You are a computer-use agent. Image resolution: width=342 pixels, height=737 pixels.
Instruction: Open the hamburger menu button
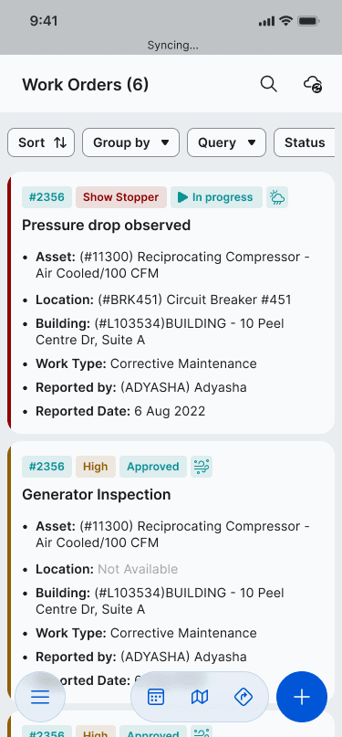[x=40, y=697]
